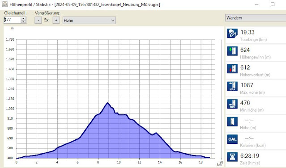Click the minimum height icon
The height and width of the screenshot is (168, 286).
232,104
